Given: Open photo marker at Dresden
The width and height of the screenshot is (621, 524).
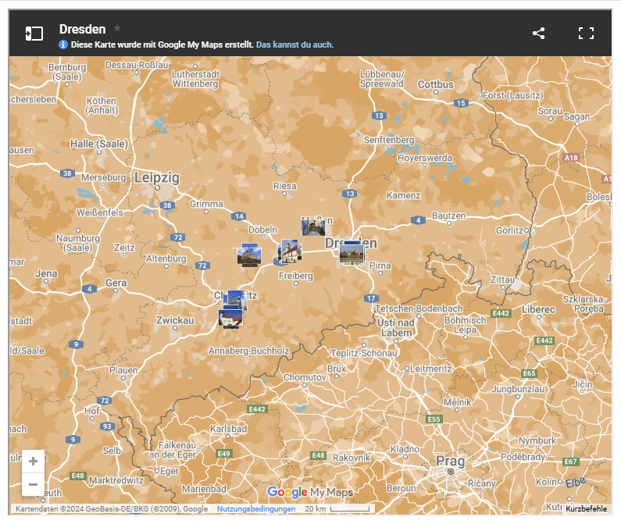Looking at the screenshot, I should pyautogui.click(x=352, y=255).
